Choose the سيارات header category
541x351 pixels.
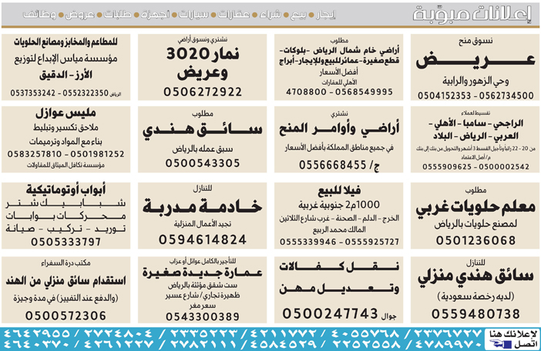click(x=193, y=15)
